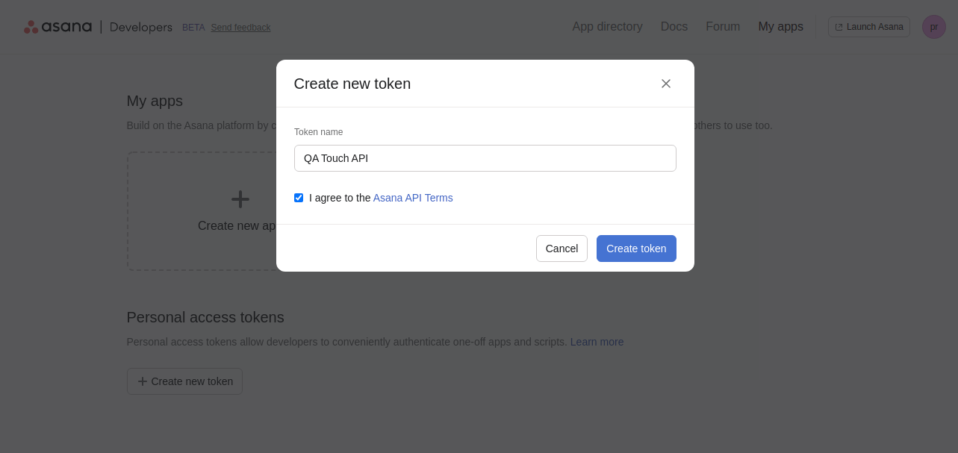
Task: Click the Send feedback link
Action: click(x=240, y=28)
